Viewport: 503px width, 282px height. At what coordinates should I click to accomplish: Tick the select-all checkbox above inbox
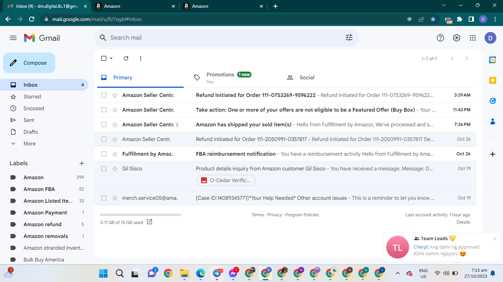pos(104,58)
